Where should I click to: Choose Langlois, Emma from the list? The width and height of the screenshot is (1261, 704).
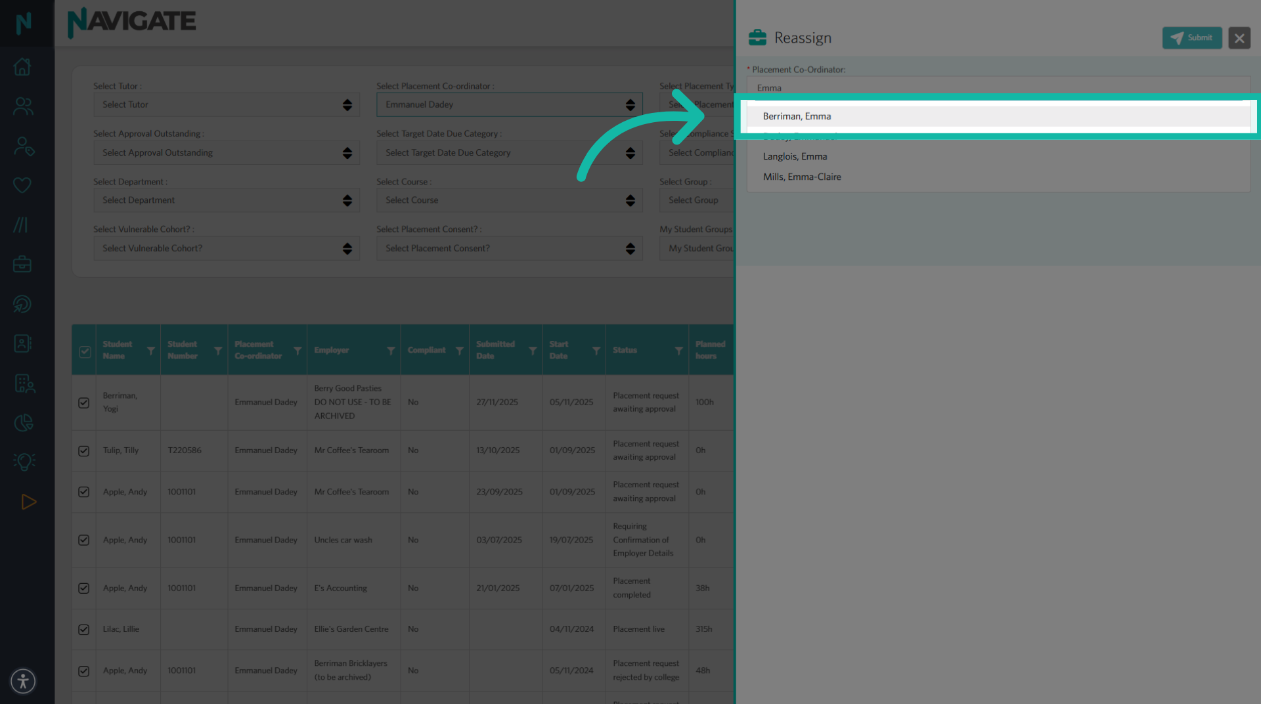(x=998, y=156)
